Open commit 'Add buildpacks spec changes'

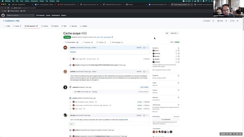coord(84,102)
